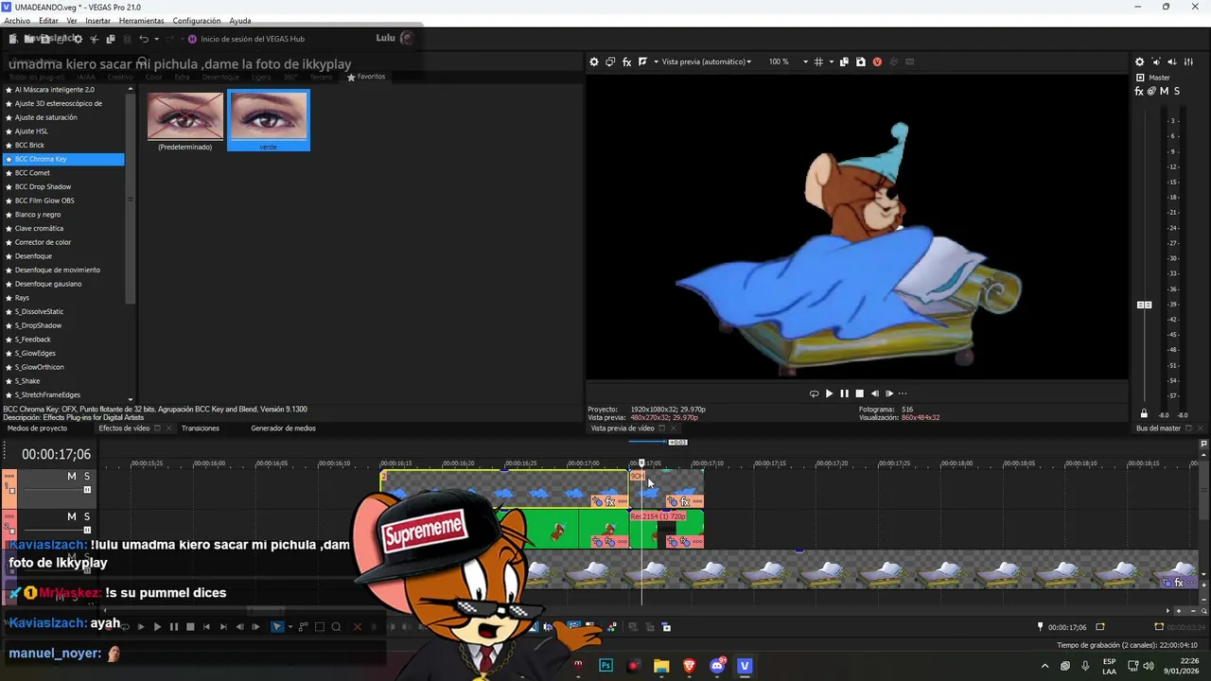The width and height of the screenshot is (1211, 681).
Task: Save preview snapshot to file
Action: pos(860,61)
